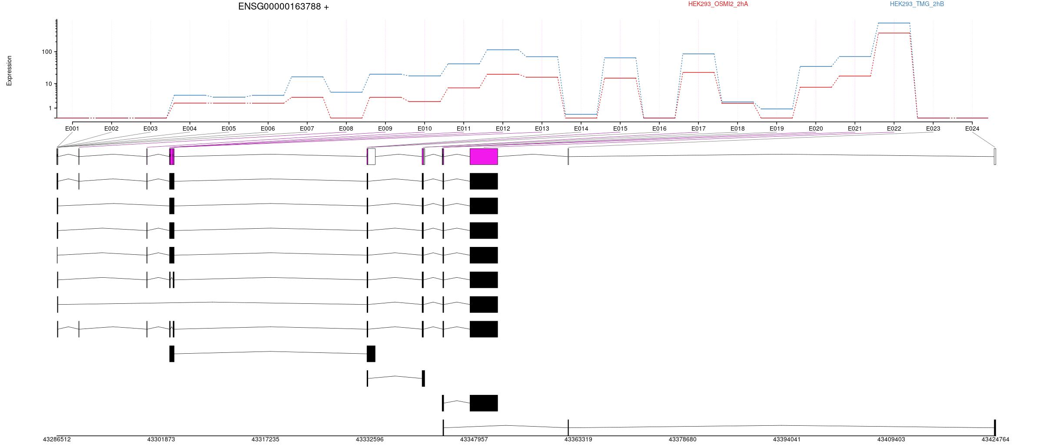Click the y-axis value 10

[48, 84]
